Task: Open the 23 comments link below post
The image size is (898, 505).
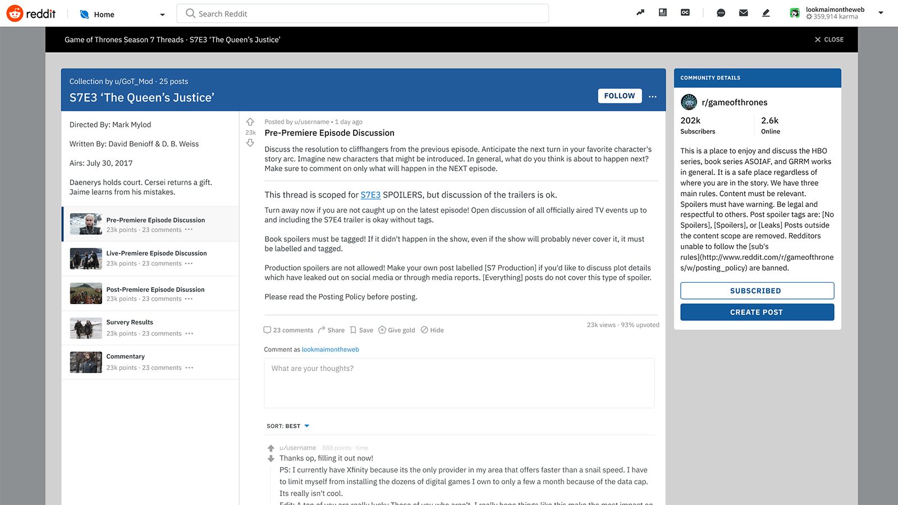Action: (288, 330)
